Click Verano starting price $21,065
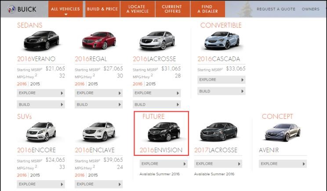327x191 pixels. click(55, 69)
